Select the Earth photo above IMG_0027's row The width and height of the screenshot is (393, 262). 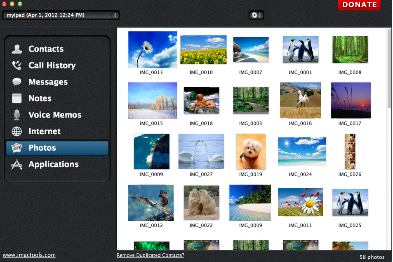[x=152, y=151]
